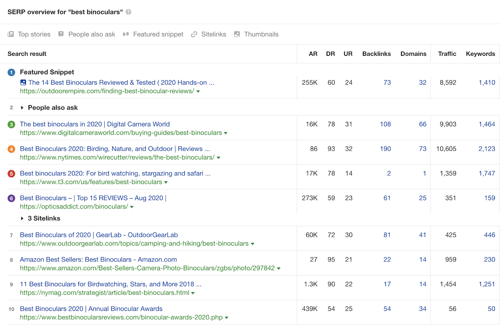The height and width of the screenshot is (328, 500).
Task: Click backlinks count 190 for nytimes result
Action: coord(385,149)
